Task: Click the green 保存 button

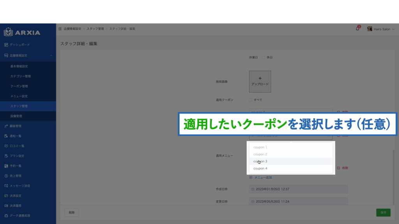Action: click(x=383, y=213)
